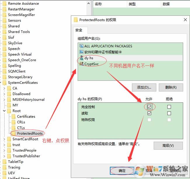Click the Root folder icon
190x179 pixels.
[9, 111]
